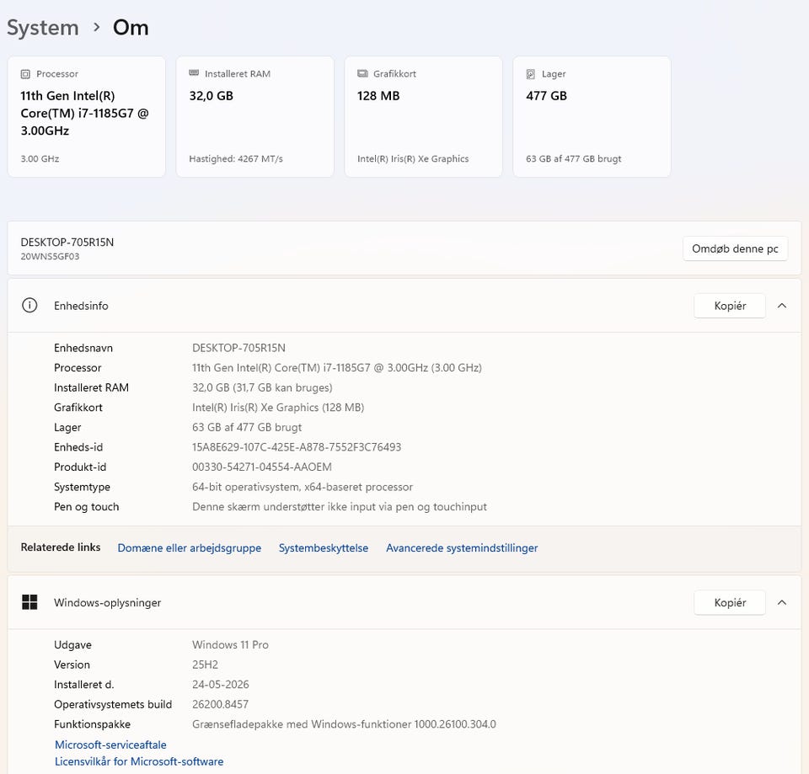
Task: Collapse the Windows-oplysninger section chevron
Action: coord(782,602)
